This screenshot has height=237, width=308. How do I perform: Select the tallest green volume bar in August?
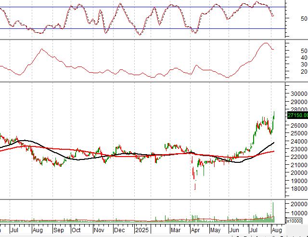point(273,212)
